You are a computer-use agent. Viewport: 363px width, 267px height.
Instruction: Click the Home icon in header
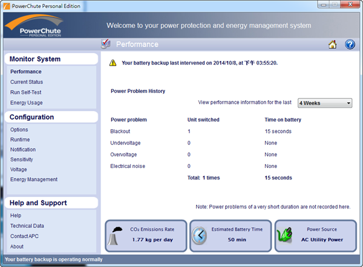click(332, 44)
